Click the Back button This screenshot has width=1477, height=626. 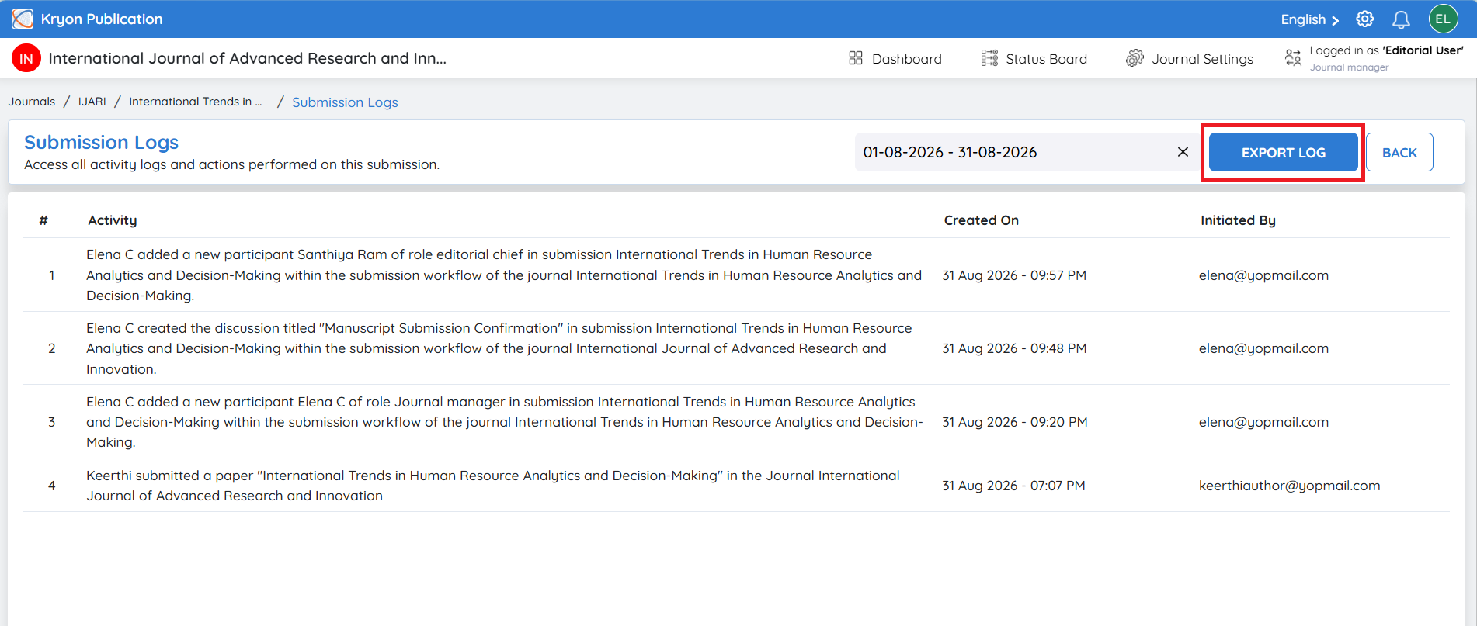click(x=1399, y=153)
